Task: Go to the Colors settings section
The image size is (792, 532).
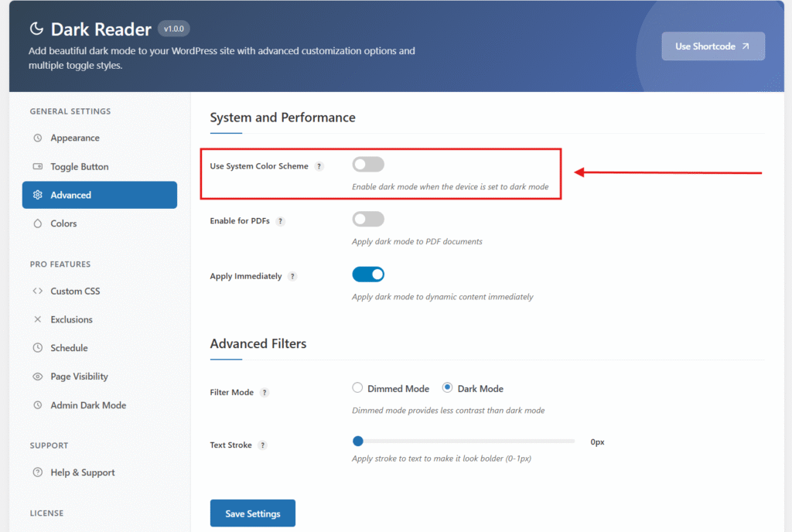Action: [100, 223]
